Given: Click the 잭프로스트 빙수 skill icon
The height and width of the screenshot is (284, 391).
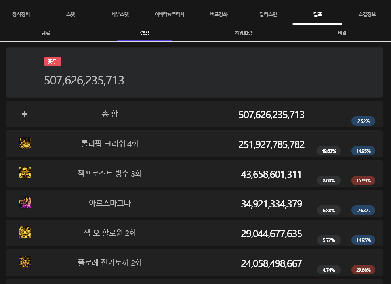Looking at the screenshot, I should click(25, 173).
